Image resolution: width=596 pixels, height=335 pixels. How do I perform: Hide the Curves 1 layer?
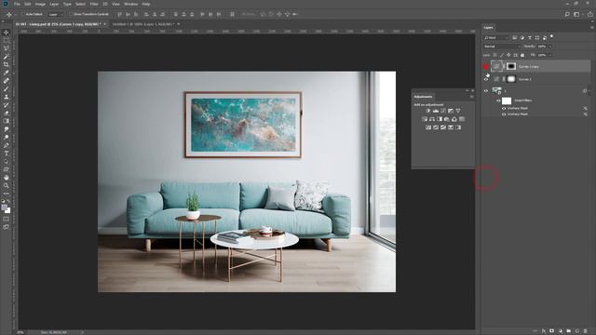point(486,79)
